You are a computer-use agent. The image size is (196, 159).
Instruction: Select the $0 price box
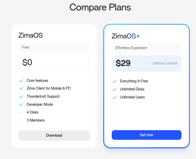click(54, 63)
